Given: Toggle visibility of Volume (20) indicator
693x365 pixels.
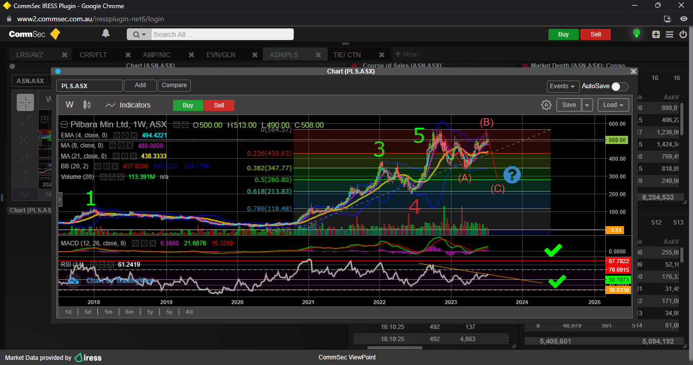Looking at the screenshot, I should click(x=103, y=177).
